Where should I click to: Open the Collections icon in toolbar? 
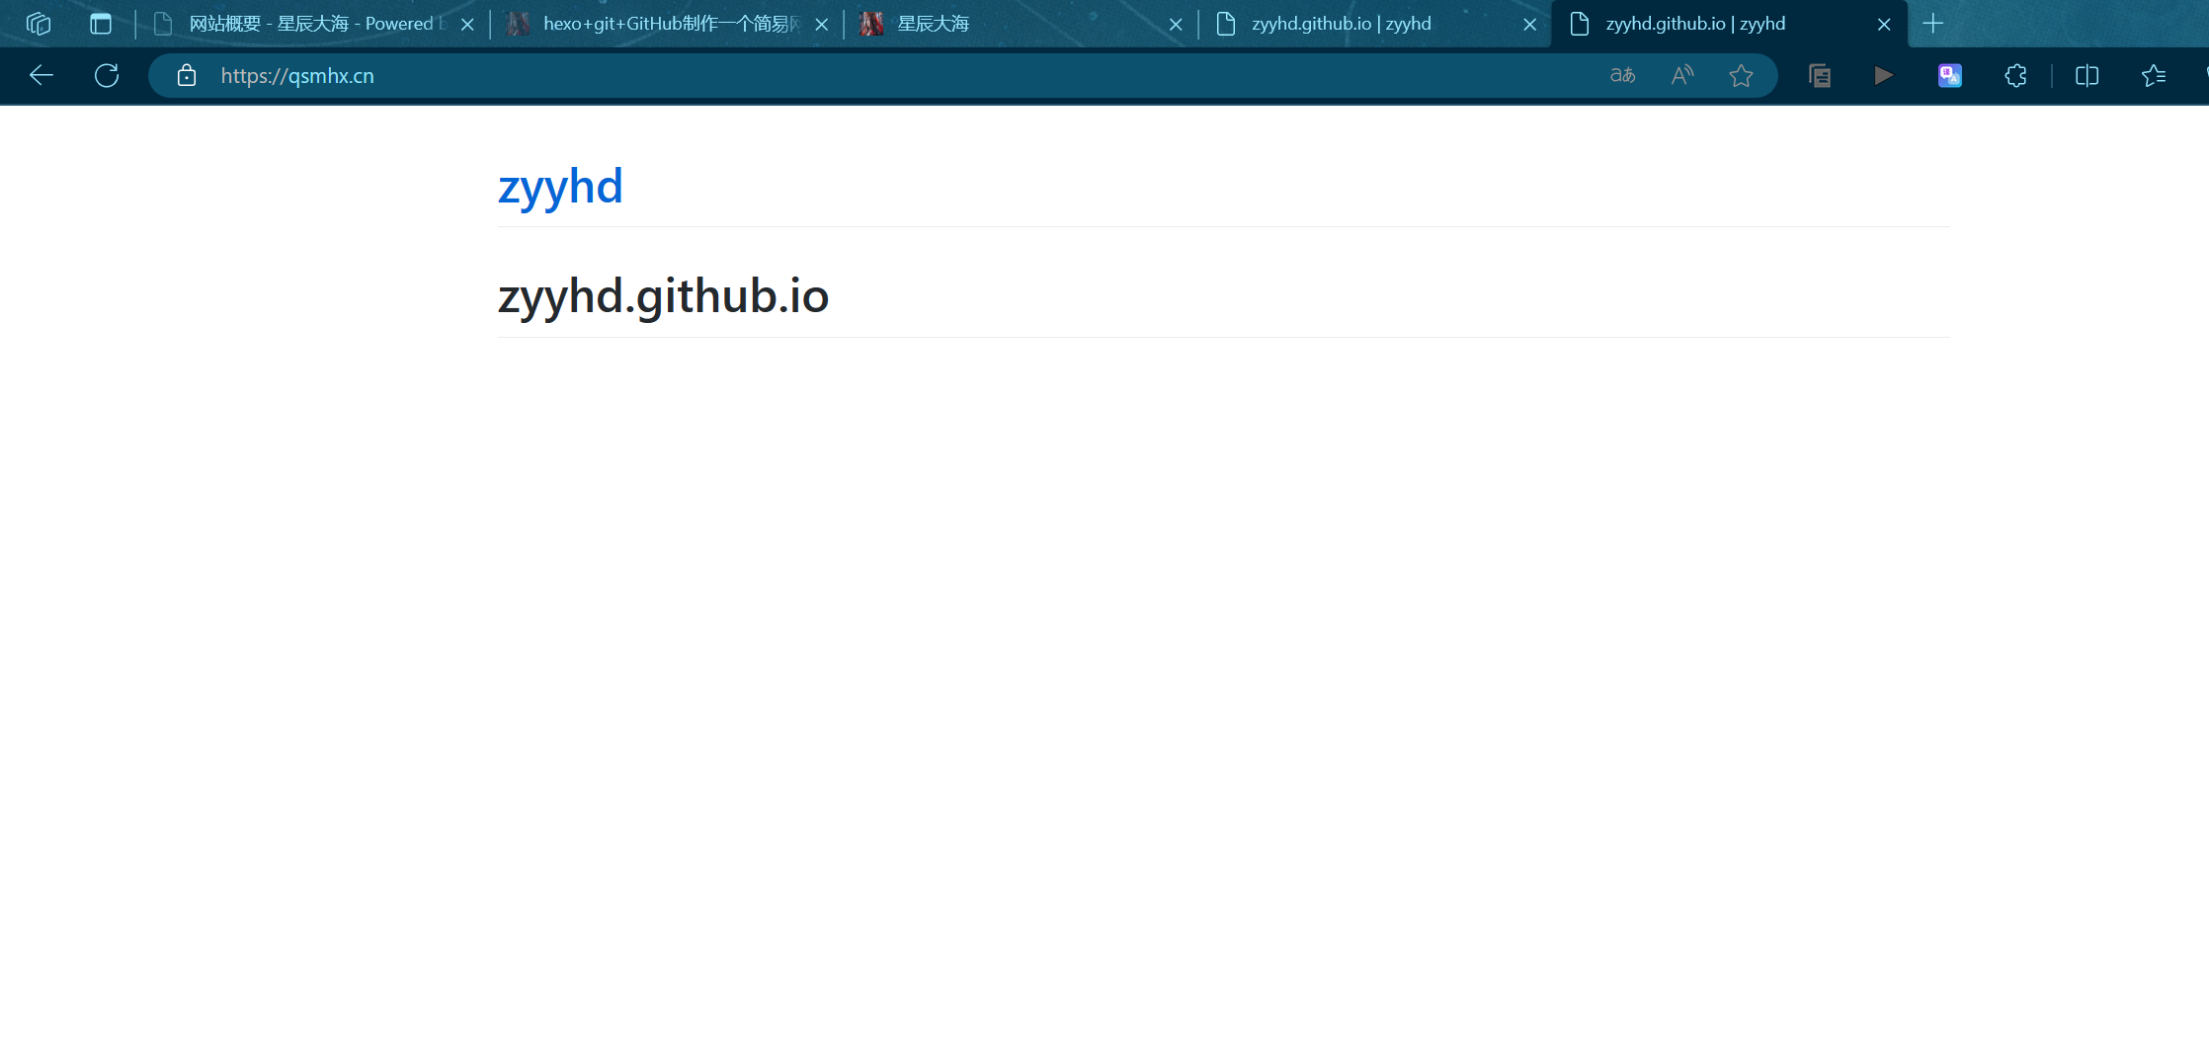pos(1820,75)
